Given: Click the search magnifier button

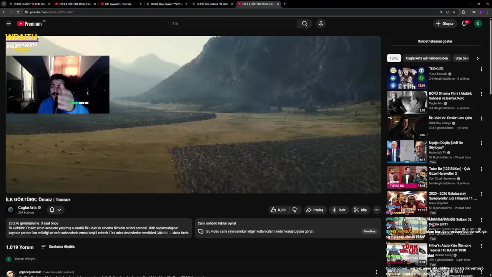Looking at the screenshot, I should point(304,23).
